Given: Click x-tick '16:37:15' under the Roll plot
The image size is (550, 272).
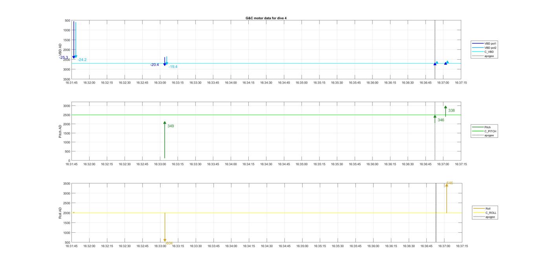Looking at the screenshot, I should click(x=462, y=246).
